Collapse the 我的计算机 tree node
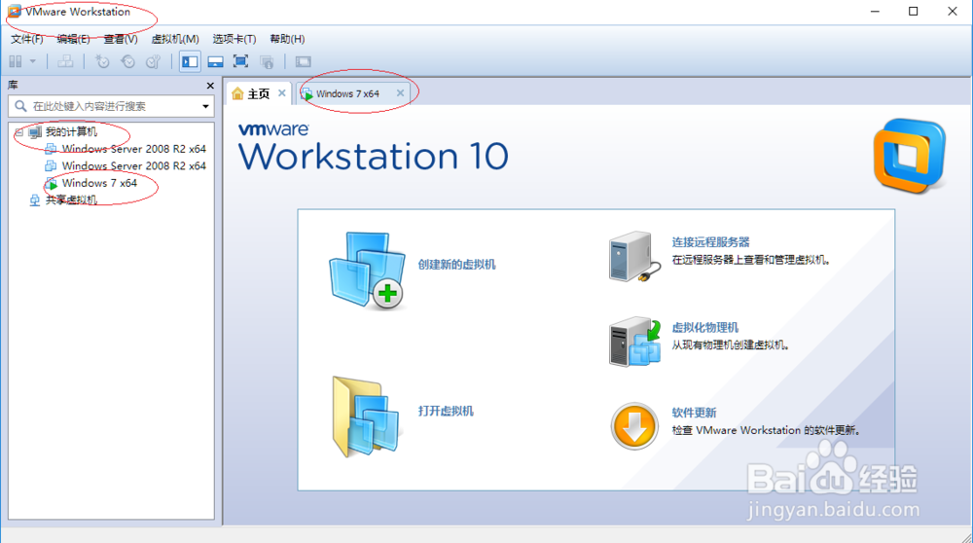Image resolution: width=973 pixels, height=543 pixels. [x=19, y=131]
